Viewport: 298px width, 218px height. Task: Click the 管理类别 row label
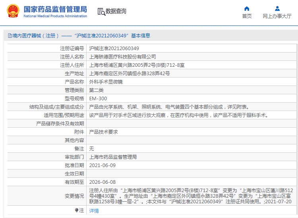tap(74, 90)
